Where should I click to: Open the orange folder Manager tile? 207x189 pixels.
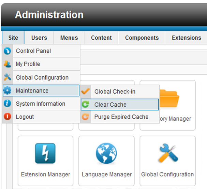click(x=167, y=105)
